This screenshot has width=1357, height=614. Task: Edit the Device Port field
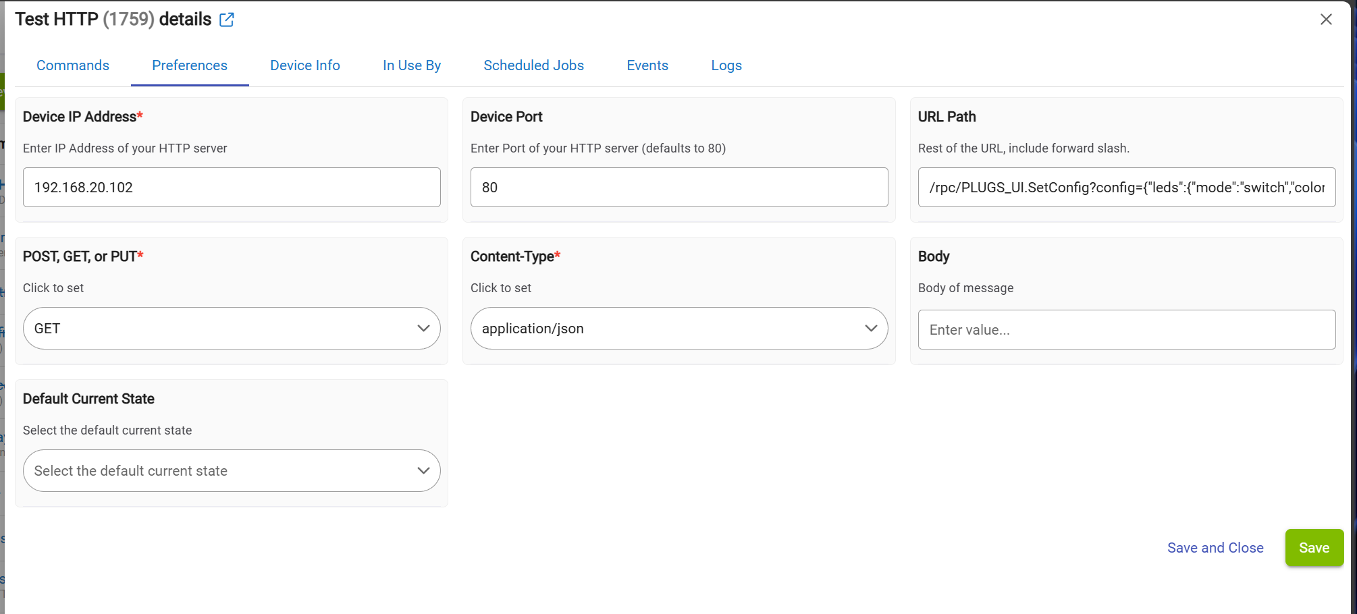678,188
